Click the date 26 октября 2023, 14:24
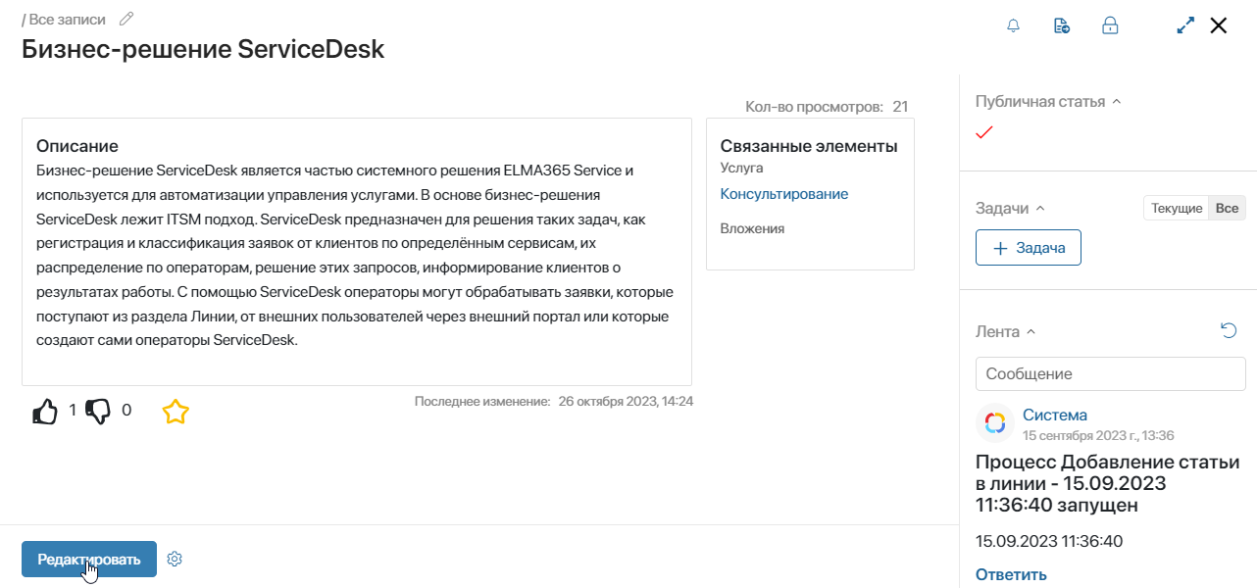The image size is (1257, 588). point(626,401)
